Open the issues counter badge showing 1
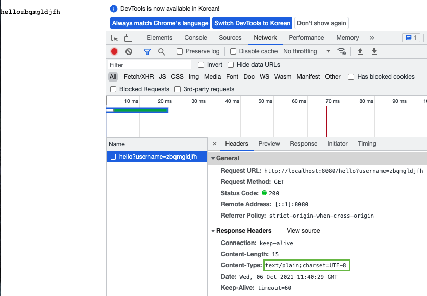The height and width of the screenshot is (296, 427). (x=411, y=38)
